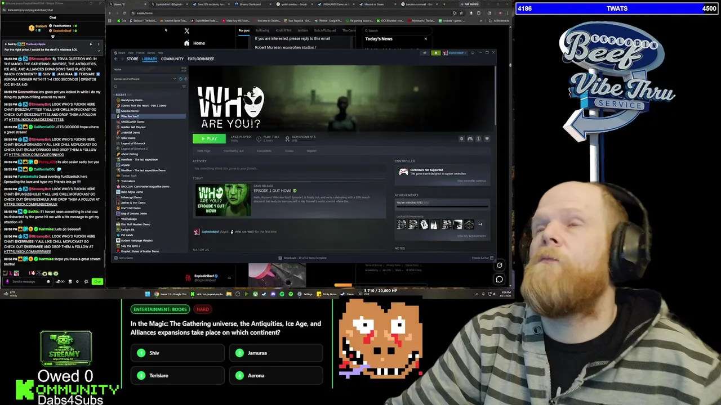The height and width of the screenshot is (405, 721).
Task: Click the Send a message chat field
Action: pyautogui.click(x=27, y=281)
